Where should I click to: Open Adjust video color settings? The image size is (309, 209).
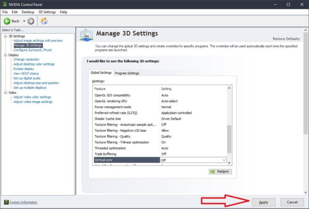coord(32,97)
